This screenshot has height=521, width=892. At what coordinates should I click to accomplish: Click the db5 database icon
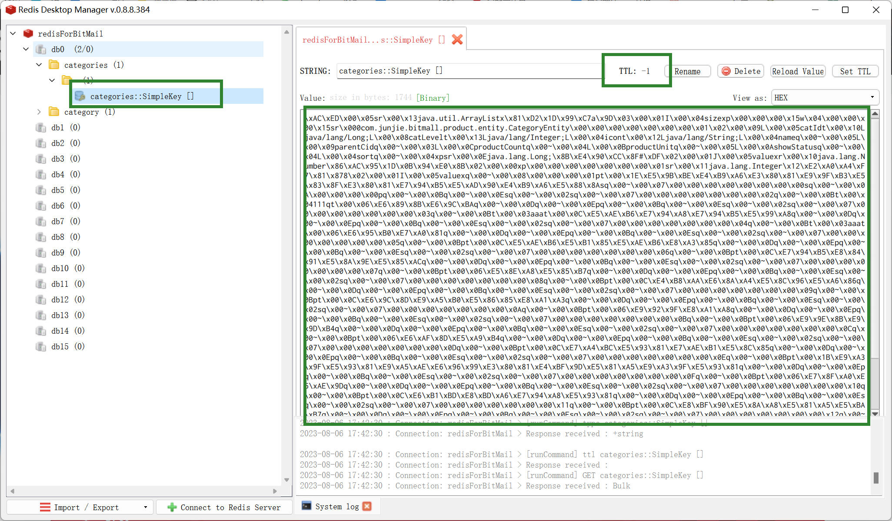(x=41, y=190)
